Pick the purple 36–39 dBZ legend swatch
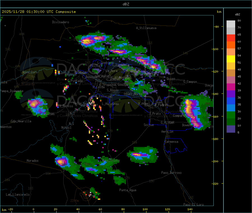252x213 pixels. [231, 94]
